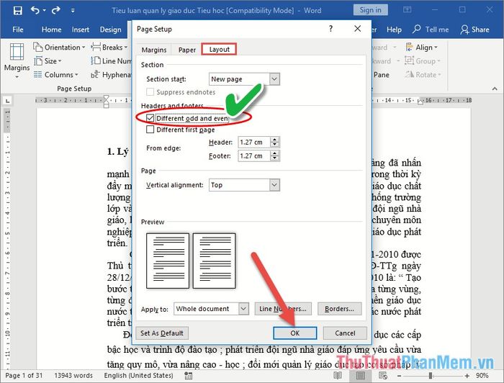Viewport: 504px width, 383px height.
Task: Click the Page 1 of 31 status indicator
Action: click(24, 375)
